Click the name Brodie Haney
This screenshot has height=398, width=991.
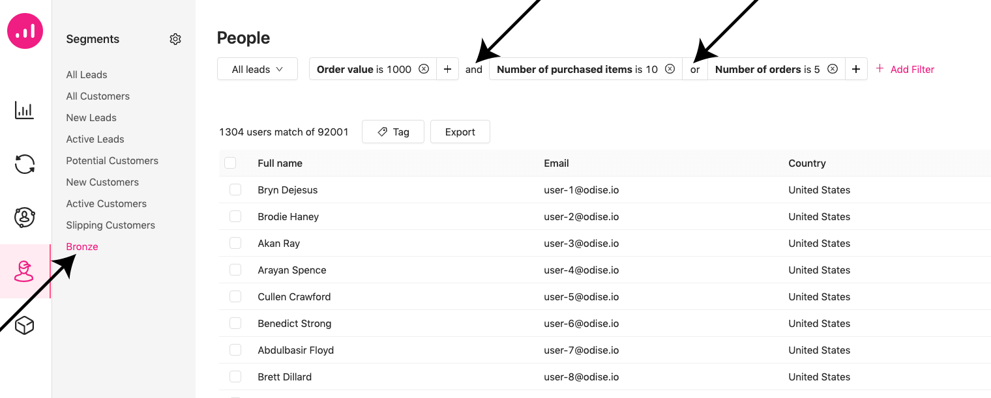pos(288,216)
